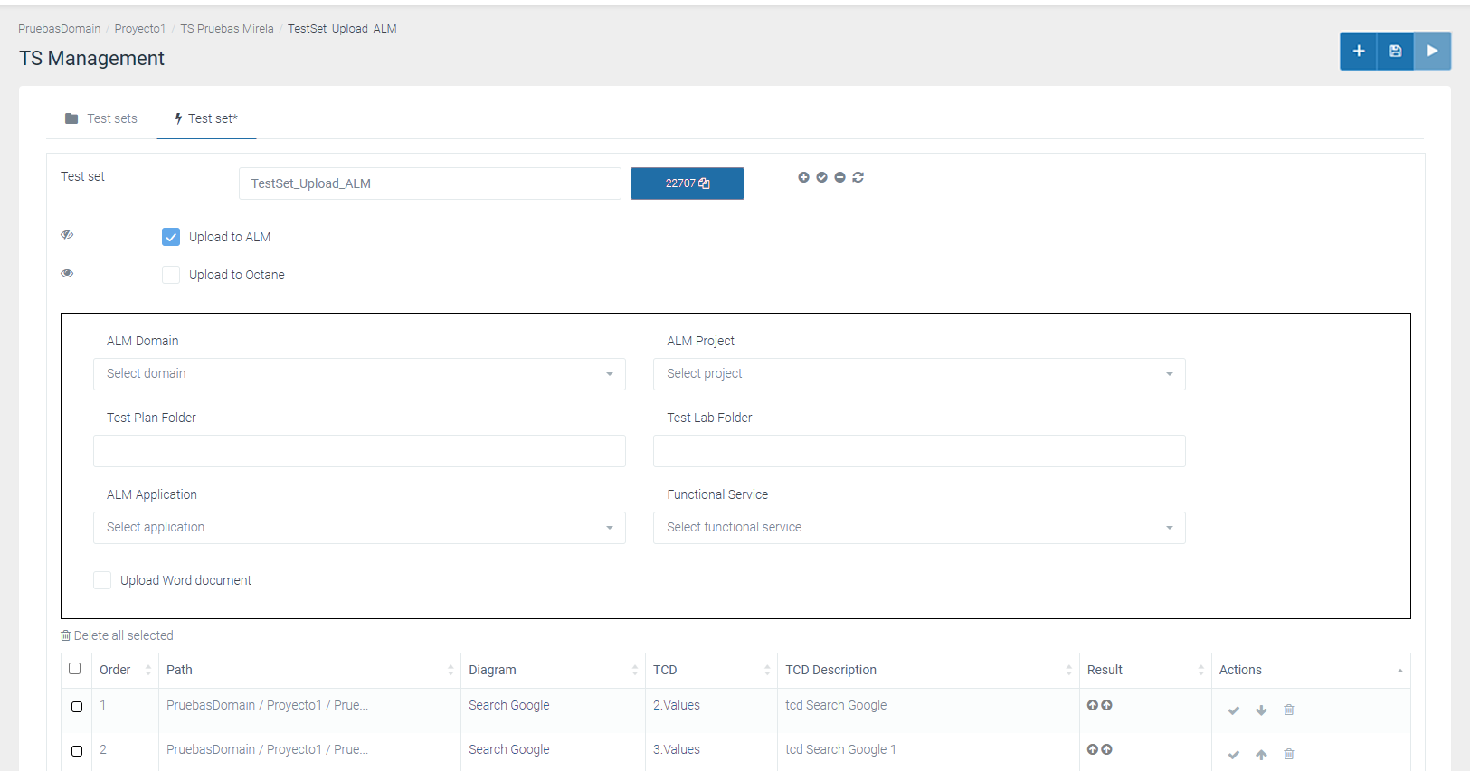The image size is (1470, 771).
Task: Click the circled minus icon near the test set name
Action: pyautogui.click(x=839, y=177)
